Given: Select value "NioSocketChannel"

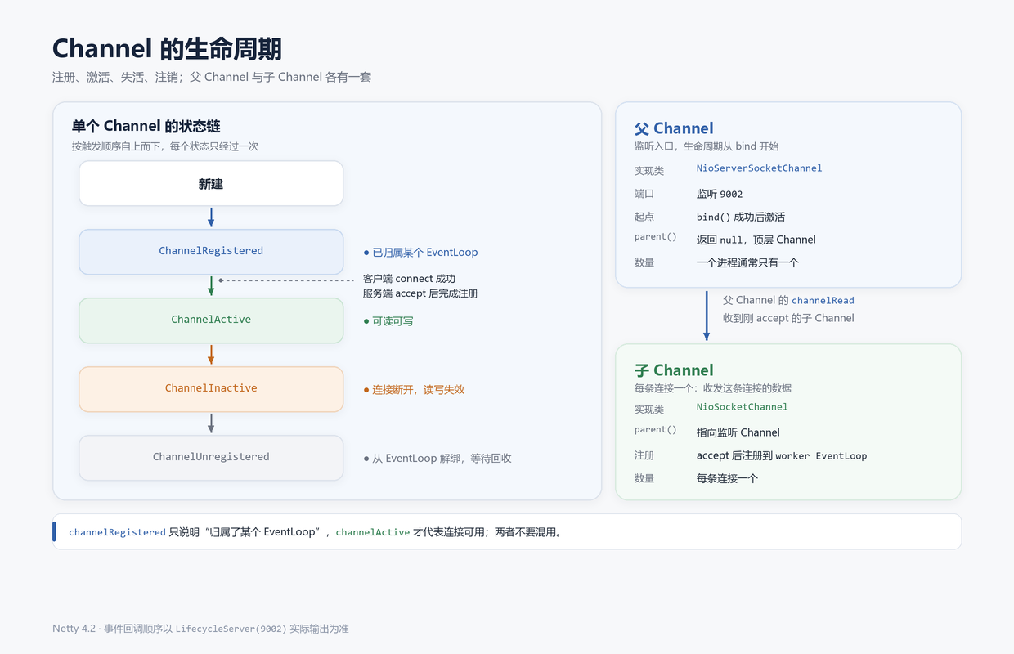Looking at the screenshot, I should click(743, 407).
